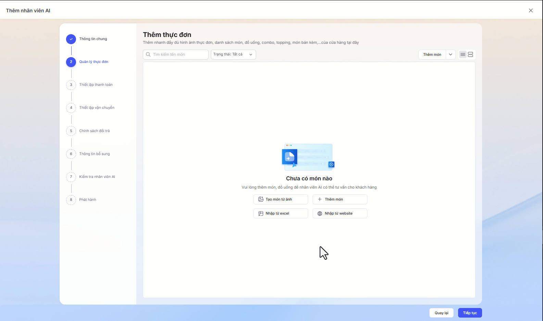
Task: Click the step 8 circle icon
Action: click(71, 200)
